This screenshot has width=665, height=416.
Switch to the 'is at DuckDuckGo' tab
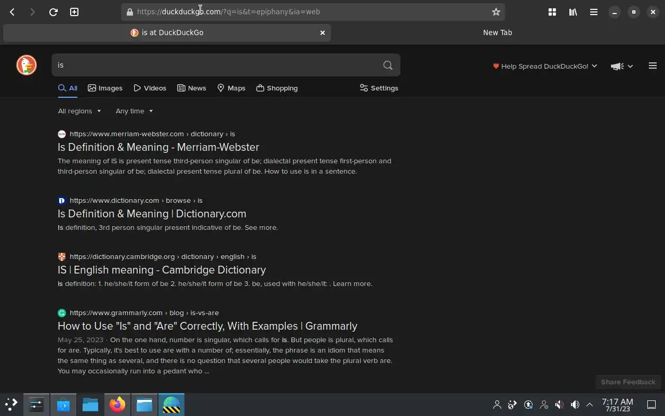(x=167, y=32)
